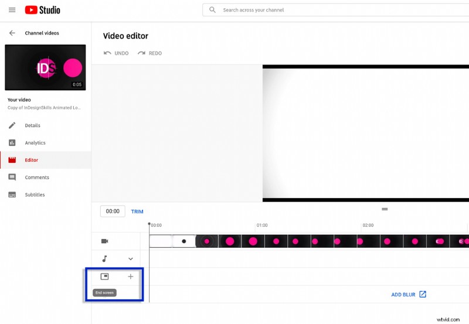Click the audio track music note icon
Viewport: 469px width, 324px height.
[105, 259]
